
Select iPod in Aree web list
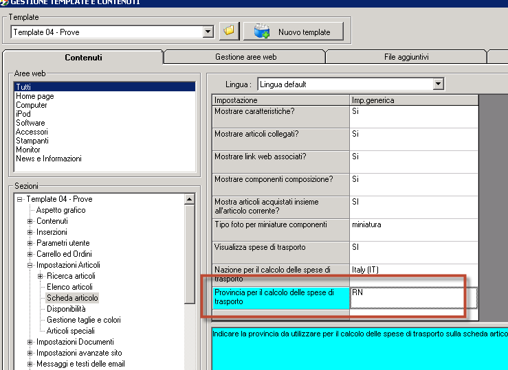coord(104,114)
